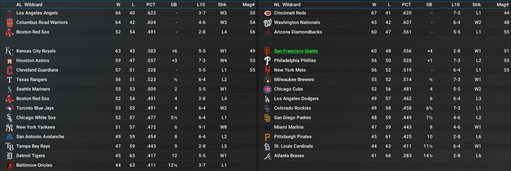Open the Columbus Road Warriors team name
Viewport: 511px width, 171px height.
(x=42, y=22)
